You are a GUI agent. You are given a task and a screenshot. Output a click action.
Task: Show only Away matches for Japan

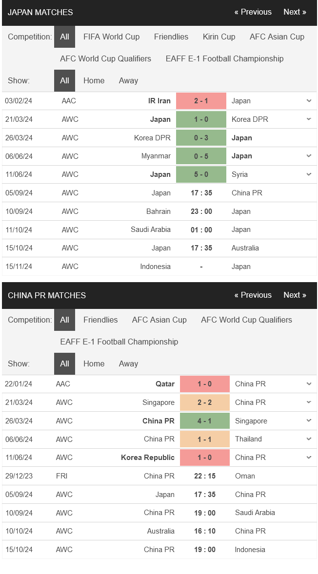tap(128, 81)
